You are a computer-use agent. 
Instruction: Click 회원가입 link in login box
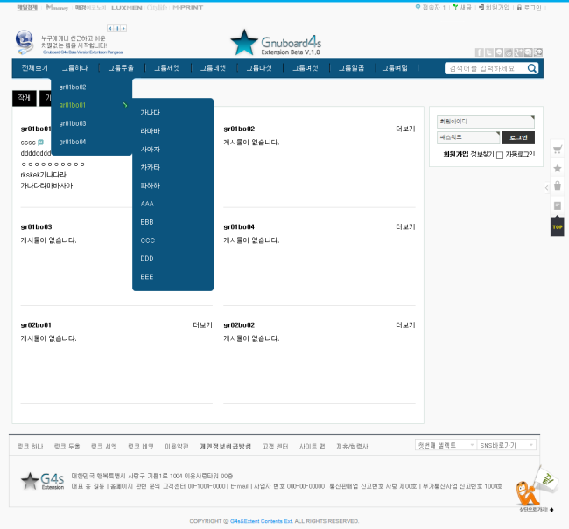click(x=456, y=155)
